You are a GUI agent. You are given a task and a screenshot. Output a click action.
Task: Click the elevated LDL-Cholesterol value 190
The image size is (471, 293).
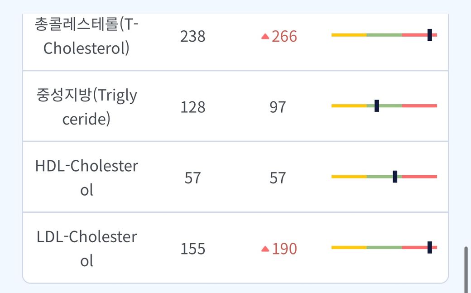coord(284,249)
